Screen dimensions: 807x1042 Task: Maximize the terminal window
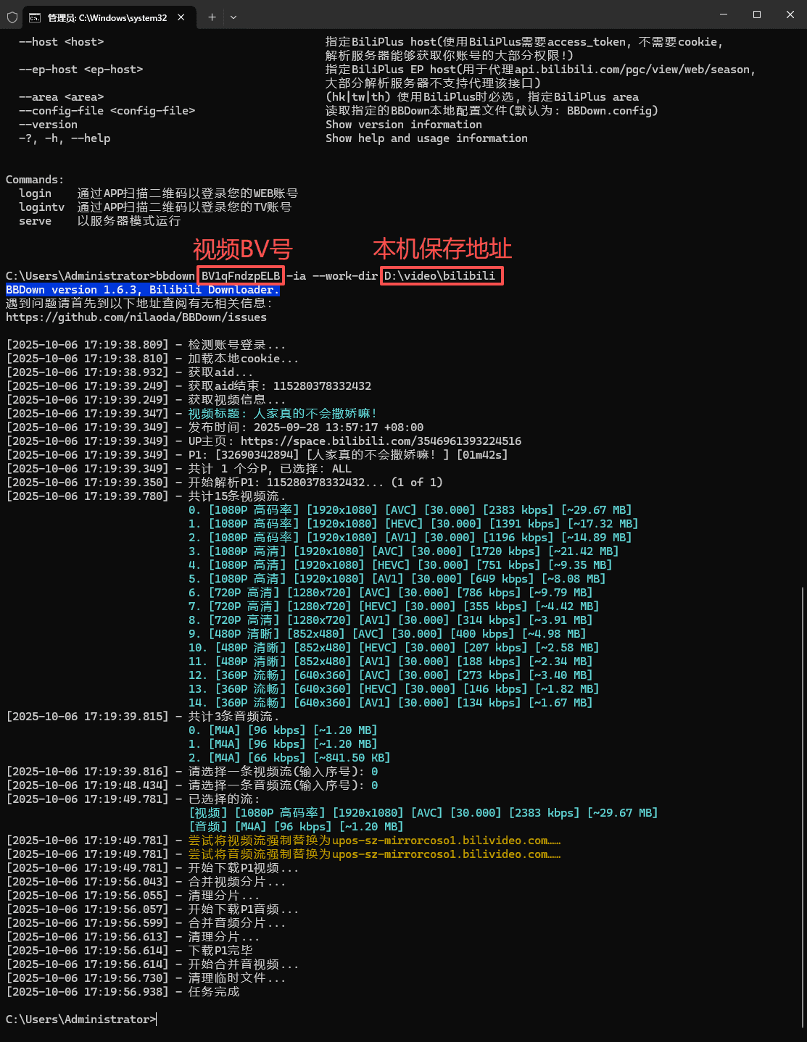coord(756,14)
